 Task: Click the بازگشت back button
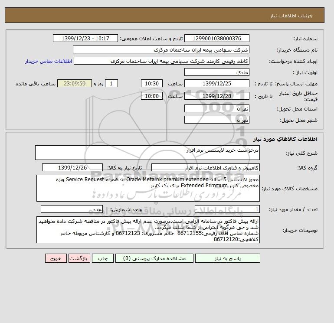79,258
